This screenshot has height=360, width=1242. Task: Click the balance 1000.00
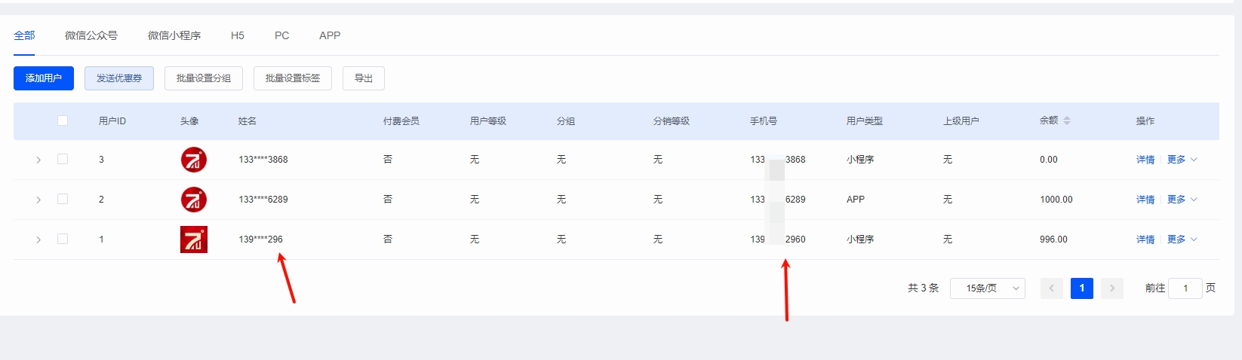coord(1056,200)
